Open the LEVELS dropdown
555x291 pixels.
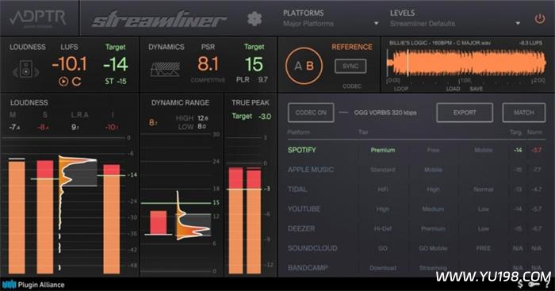(x=455, y=18)
